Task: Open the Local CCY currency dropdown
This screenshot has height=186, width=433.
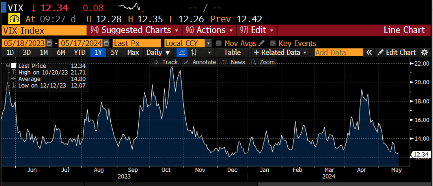Action: point(209,43)
